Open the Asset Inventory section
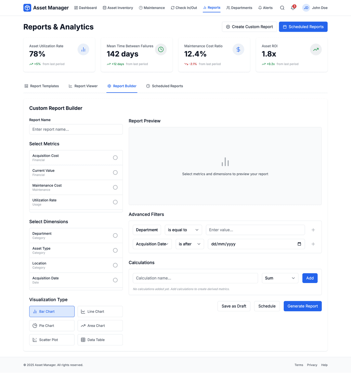 click(118, 7)
